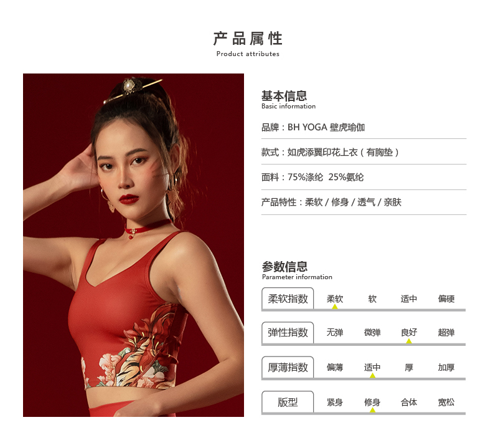Click the 品牌 BH YOGA brand line
This screenshot has width=498, height=430.
point(313,127)
